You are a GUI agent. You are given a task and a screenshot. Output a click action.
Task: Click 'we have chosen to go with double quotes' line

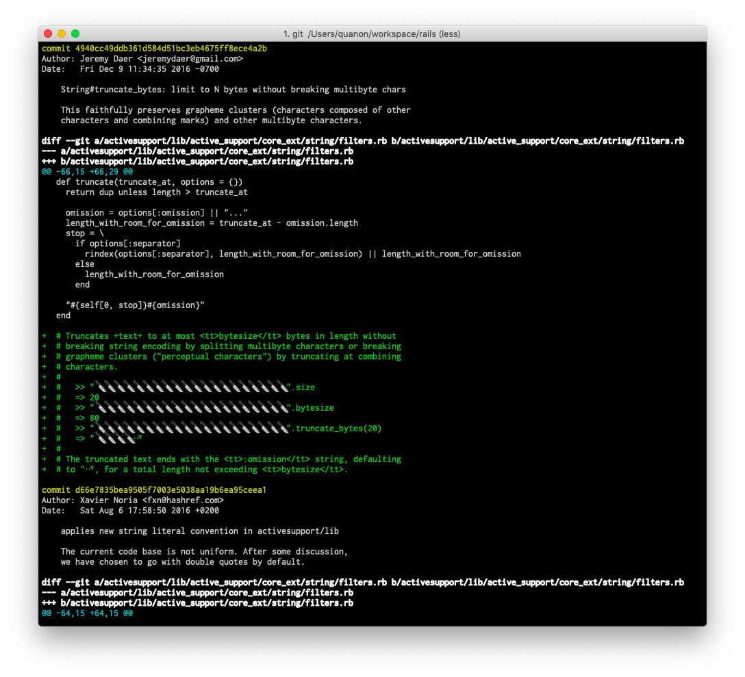click(x=182, y=563)
